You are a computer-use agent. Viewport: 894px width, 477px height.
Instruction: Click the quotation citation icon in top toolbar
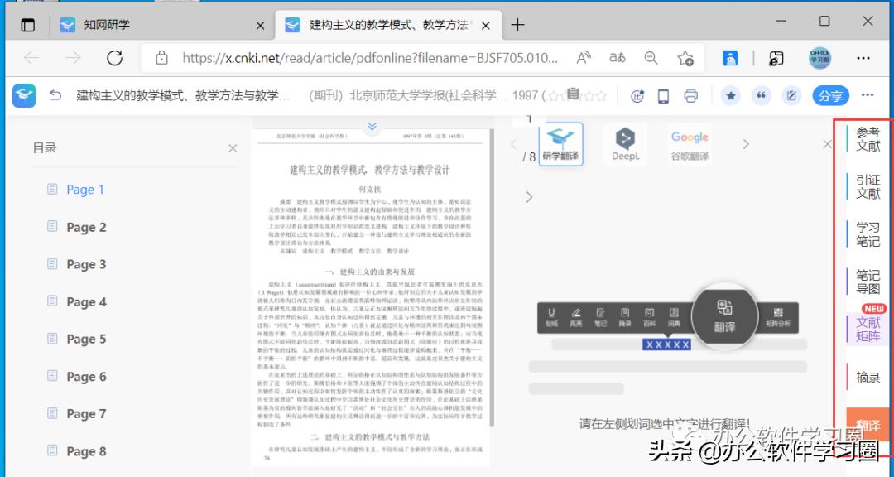point(762,95)
